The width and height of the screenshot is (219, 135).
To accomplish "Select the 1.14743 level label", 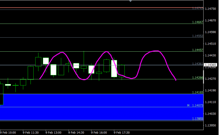I will pyautogui.click(x=198, y=8).
